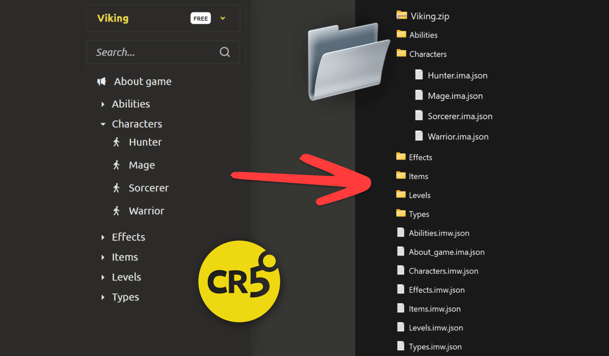Expand the Levels tree arrow

click(103, 277)
